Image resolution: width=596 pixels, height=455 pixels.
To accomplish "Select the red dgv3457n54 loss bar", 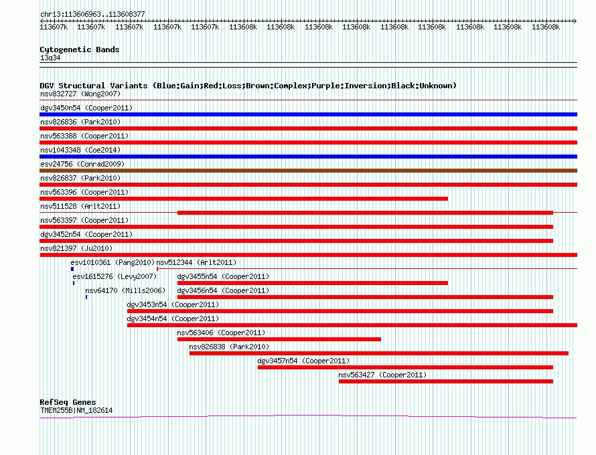I will (406, 367).
